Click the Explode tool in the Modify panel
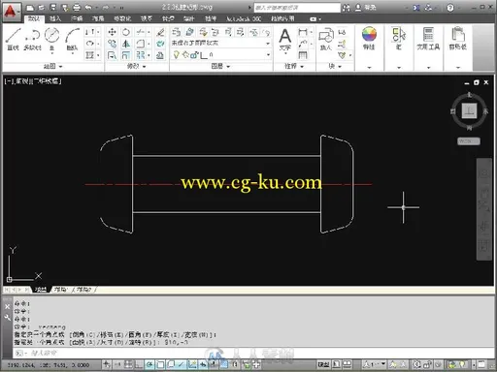497x372 pixels. (160, 44)
